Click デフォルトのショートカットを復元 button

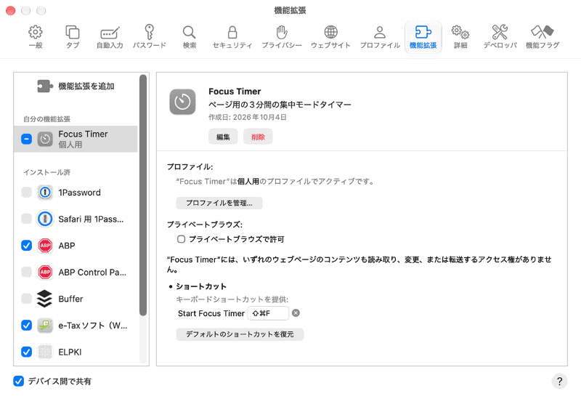[240, 334]
